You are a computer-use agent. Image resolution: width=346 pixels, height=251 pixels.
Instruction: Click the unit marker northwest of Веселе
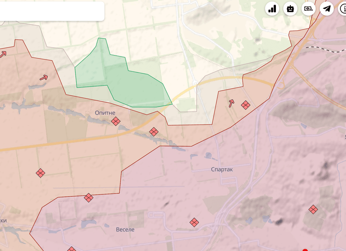[88, 198]
